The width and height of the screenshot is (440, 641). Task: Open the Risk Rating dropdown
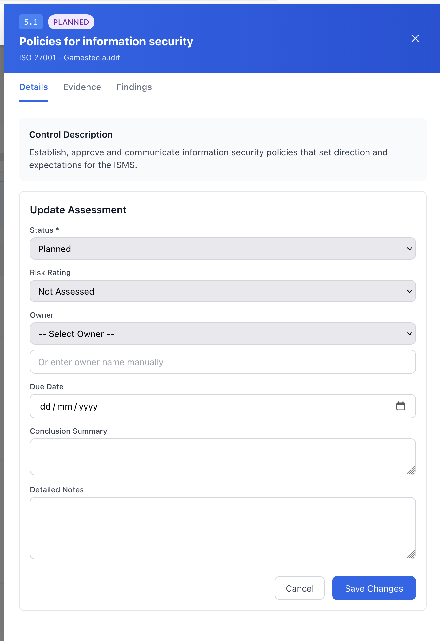(x=223, y=291)
